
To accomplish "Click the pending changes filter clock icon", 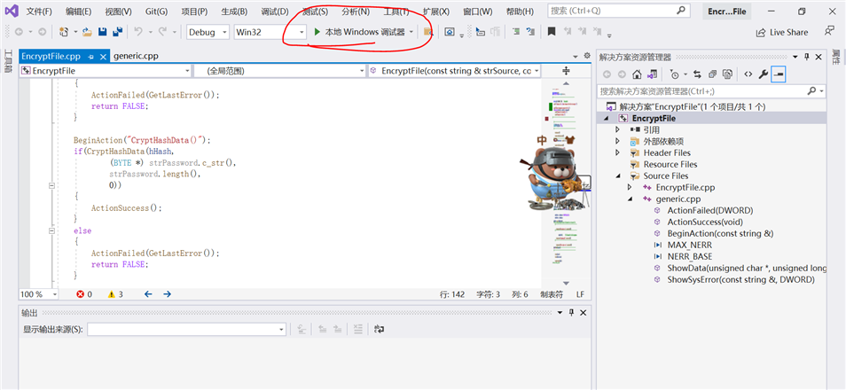I will (x=675, y=74).
